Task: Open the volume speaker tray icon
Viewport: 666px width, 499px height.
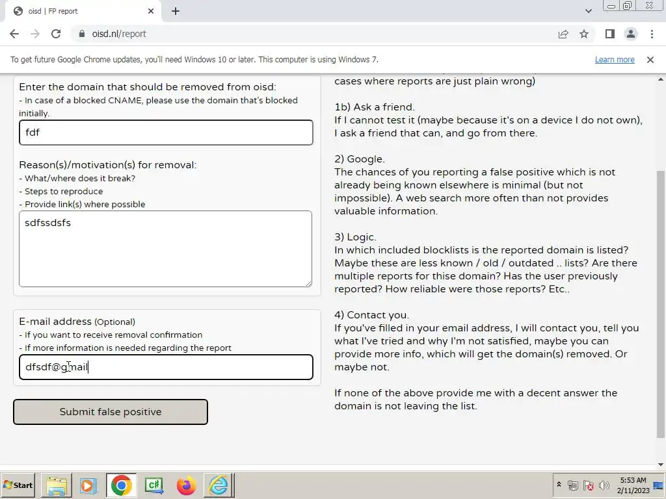Action: point(604,485)
